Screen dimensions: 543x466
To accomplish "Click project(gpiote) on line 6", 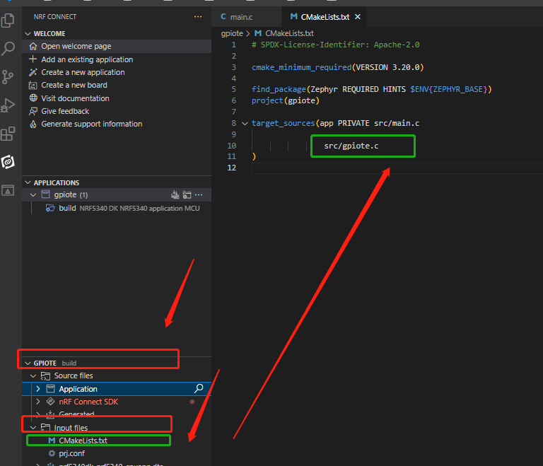I will 286,101.
